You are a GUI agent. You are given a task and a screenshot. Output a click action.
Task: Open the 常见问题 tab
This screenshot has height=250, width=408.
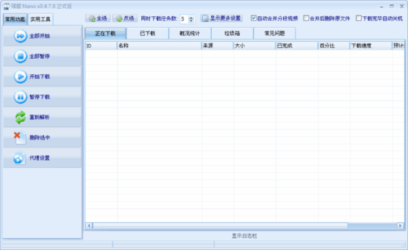pyautogui.click(x=274, y=33)
